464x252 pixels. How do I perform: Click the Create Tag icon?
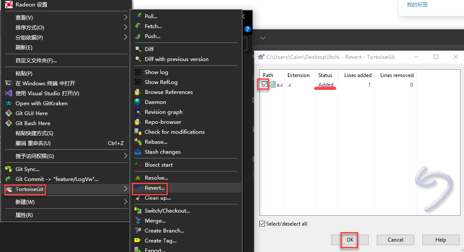point(138,240)
